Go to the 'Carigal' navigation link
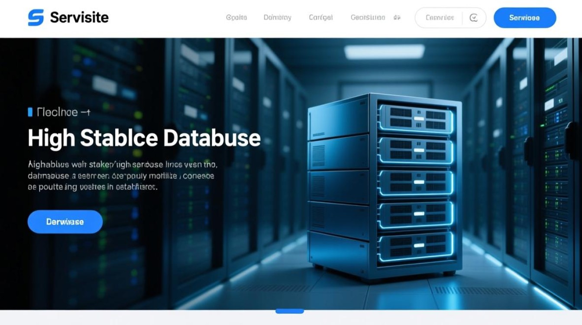The width and height of the screenshot is (582, 325). click(320, 18)
